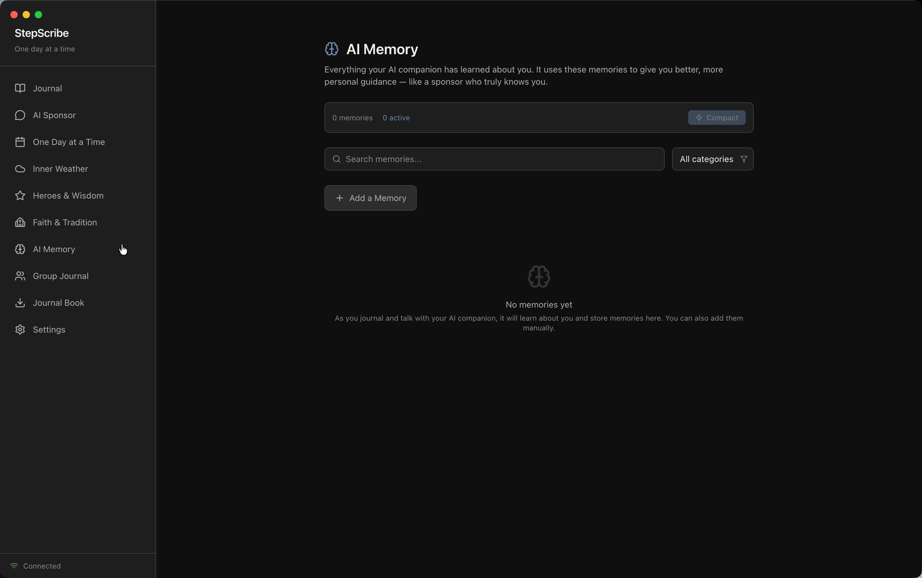Screen dimensions: 922x578
Task: Click the Connected status indicator
Action: coord(35,566)
